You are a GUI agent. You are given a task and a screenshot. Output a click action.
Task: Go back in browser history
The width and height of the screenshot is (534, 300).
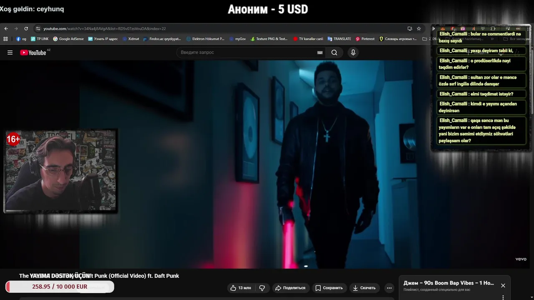pos(6,29)
